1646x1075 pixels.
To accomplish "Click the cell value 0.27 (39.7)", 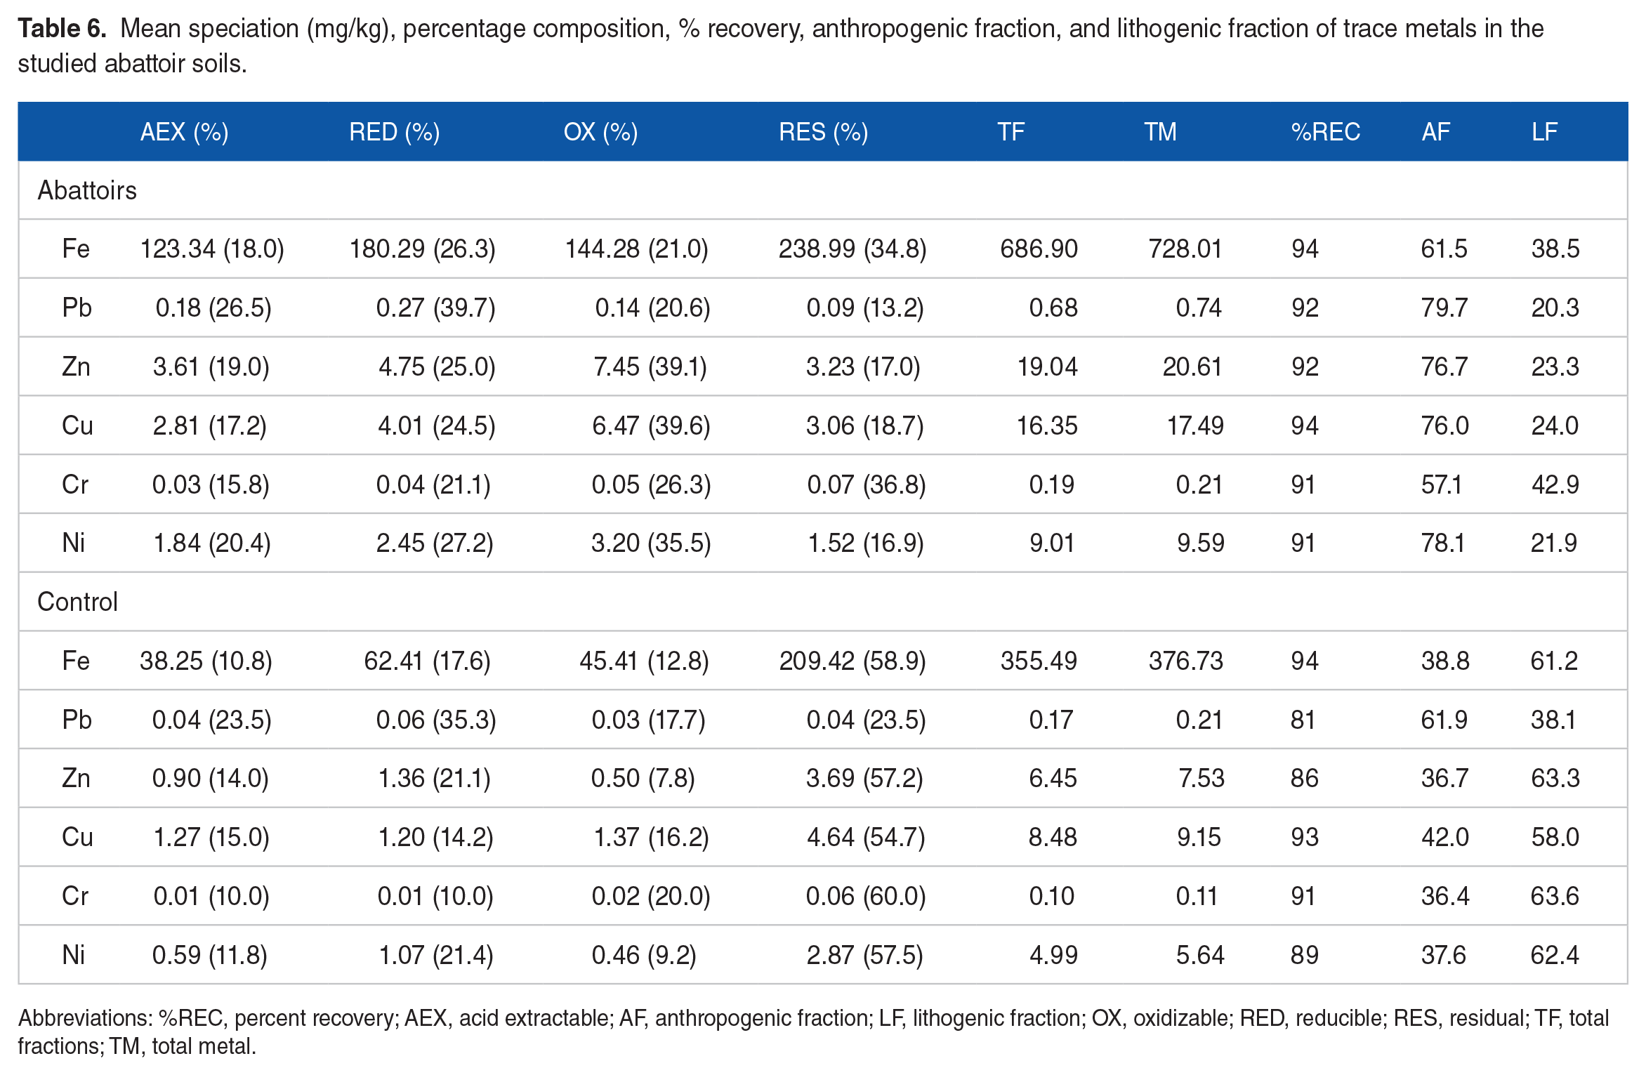I will (435, 308).
